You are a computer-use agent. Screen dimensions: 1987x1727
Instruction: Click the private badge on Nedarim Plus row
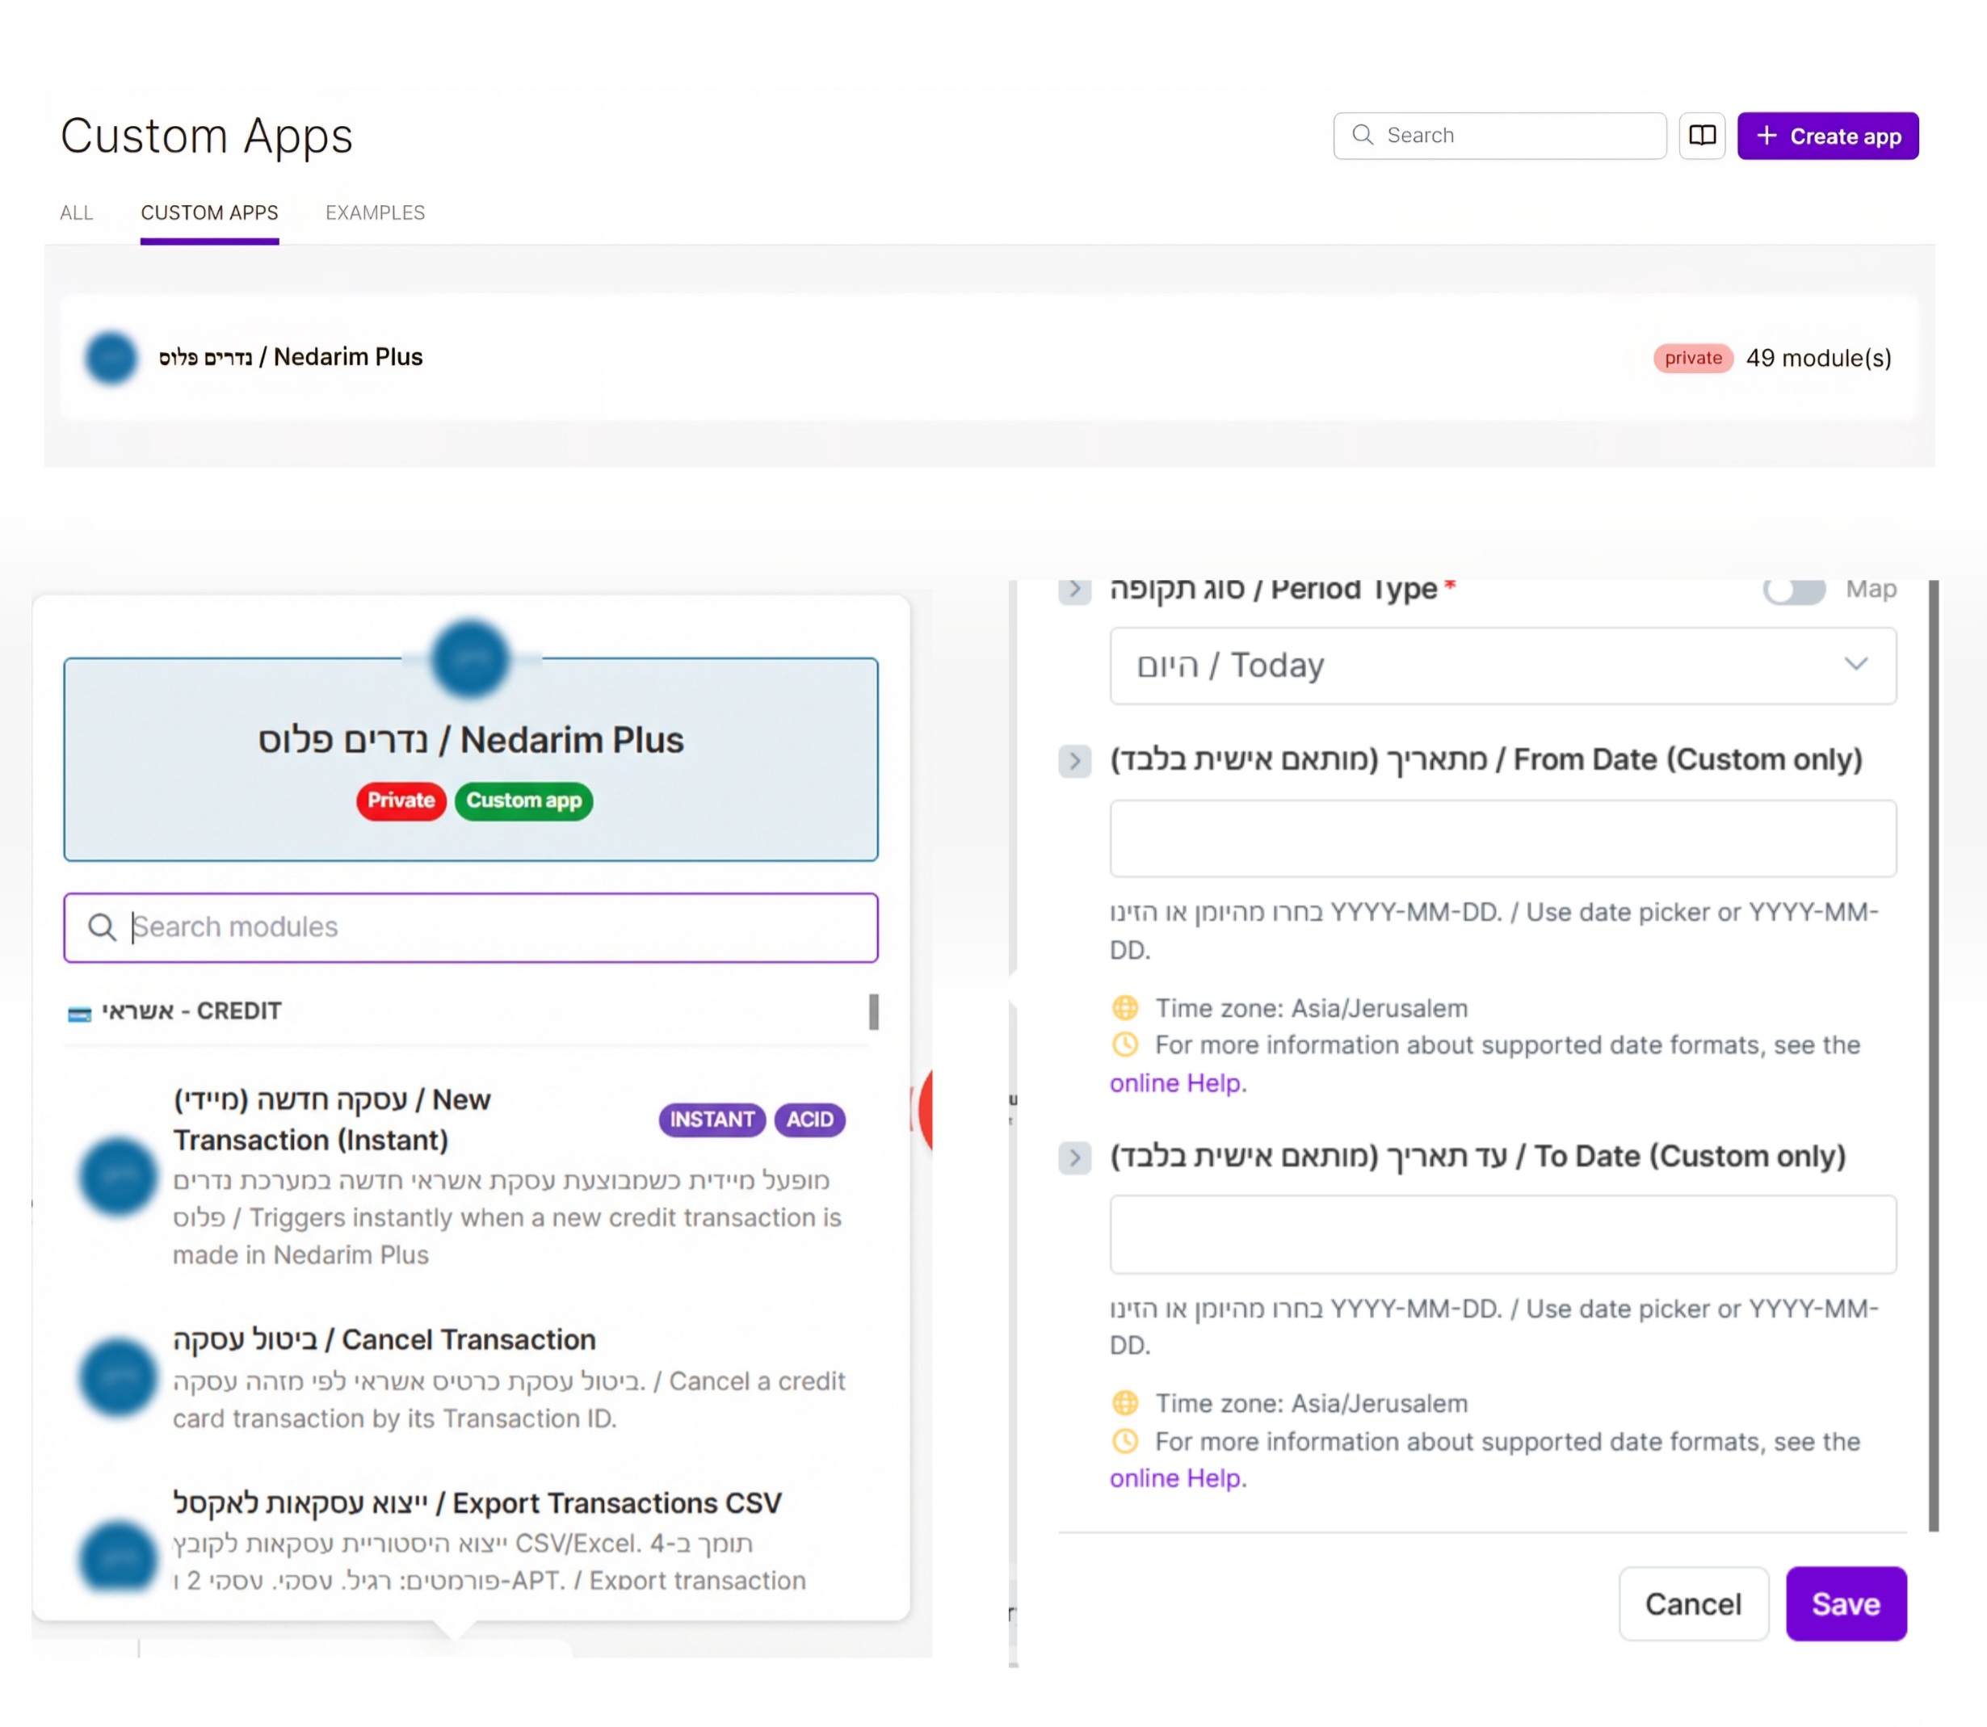coord(1693,359)
